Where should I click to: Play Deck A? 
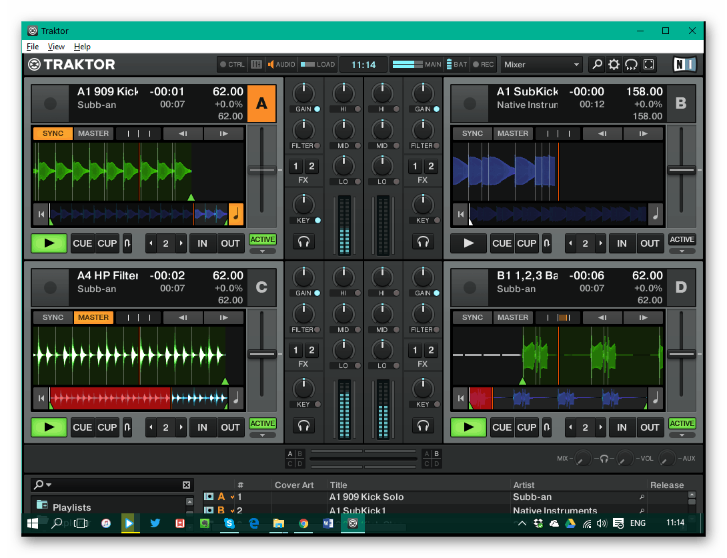pos(49,243)
